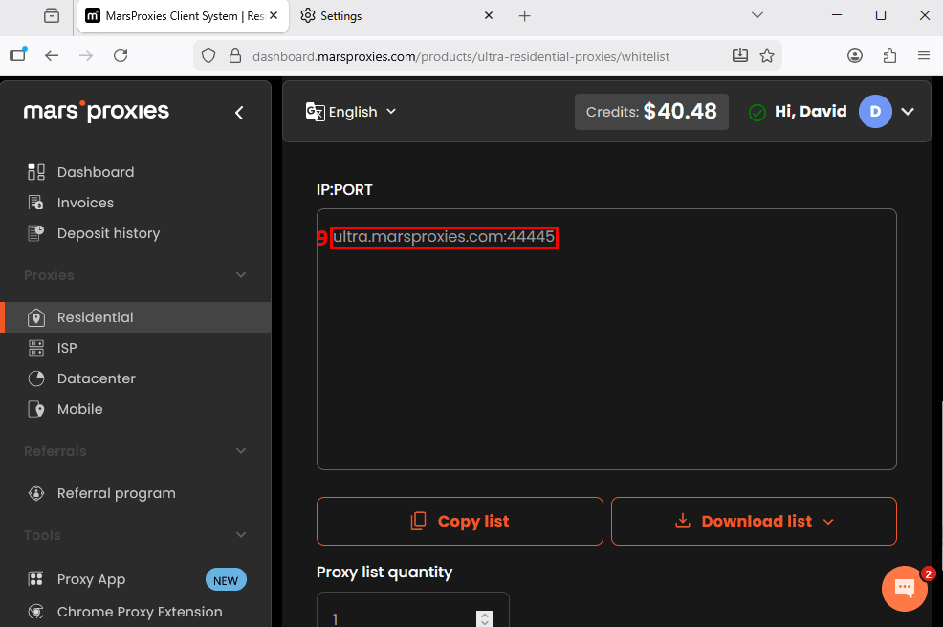The width and height of the screenshot is (943, 627).
Task: Click the tracking protection shield icon
Action: click(x=208, y=55)
